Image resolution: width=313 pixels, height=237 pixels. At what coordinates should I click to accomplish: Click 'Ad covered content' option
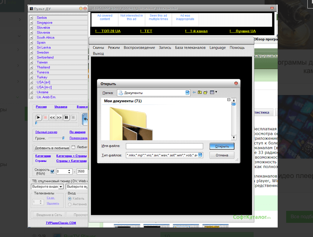105,17
